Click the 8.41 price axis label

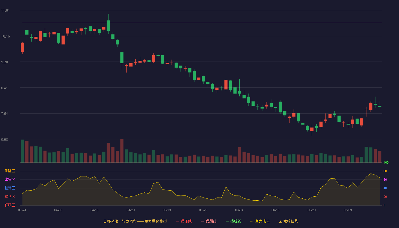4,88
